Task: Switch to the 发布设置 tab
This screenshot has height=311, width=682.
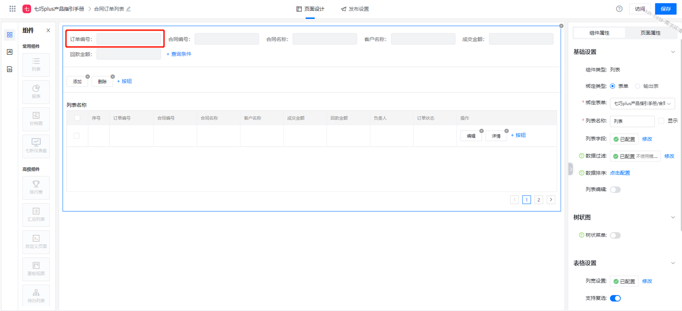Action: (355, 9)
